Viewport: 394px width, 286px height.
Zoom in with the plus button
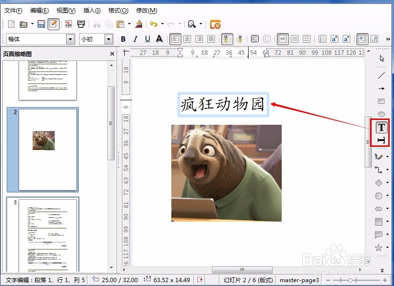click(x=385, y=280)
